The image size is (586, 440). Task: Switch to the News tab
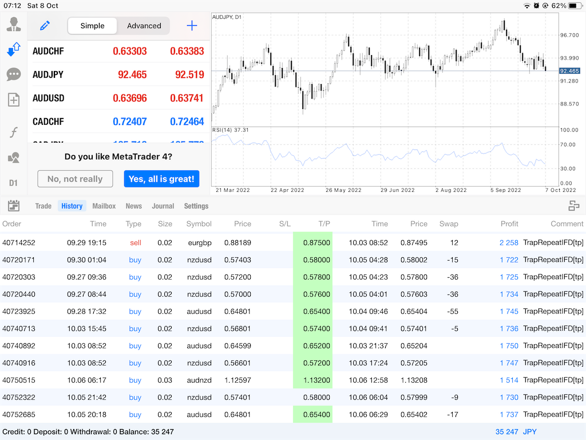coord(133,206)
